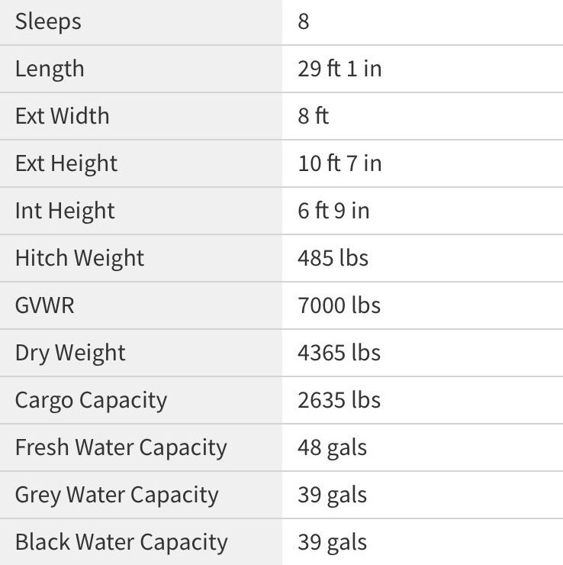
Task: Select the Fresh Water Capacity label
Action: pos(121,447)
